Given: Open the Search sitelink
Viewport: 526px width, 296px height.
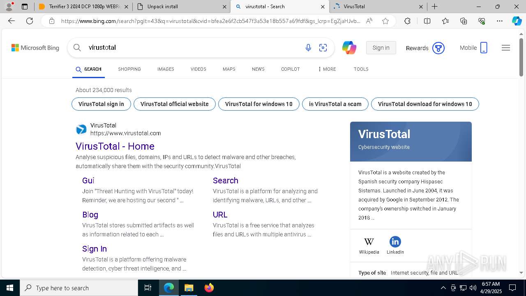Looking at the screenshot, I should click(226, 180).
